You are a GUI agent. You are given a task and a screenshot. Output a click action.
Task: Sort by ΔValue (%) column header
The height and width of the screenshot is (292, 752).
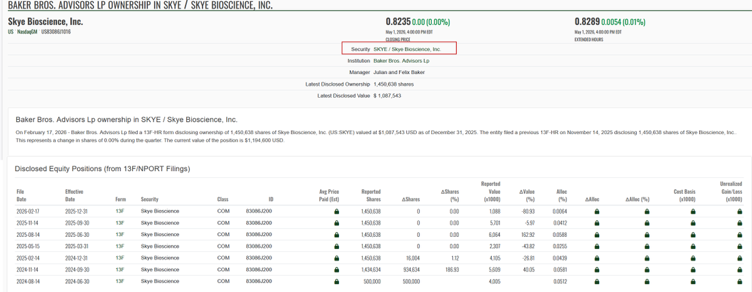coord(526,196)
